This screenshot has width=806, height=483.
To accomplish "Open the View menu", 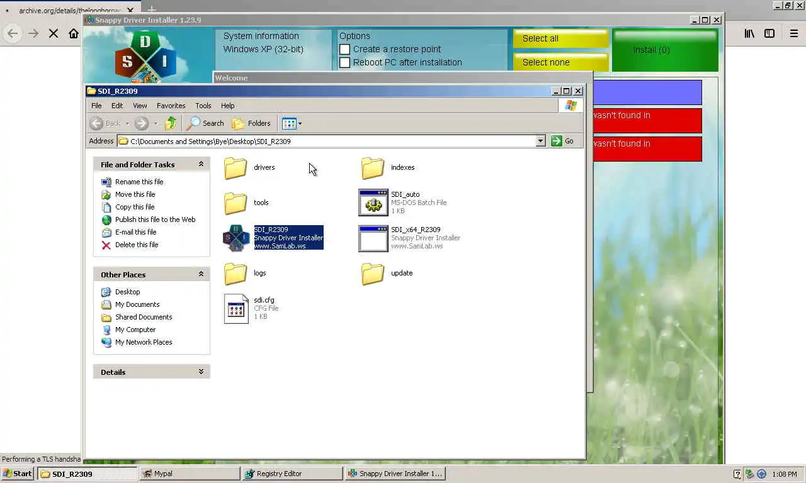I will (x=140, y=106).
